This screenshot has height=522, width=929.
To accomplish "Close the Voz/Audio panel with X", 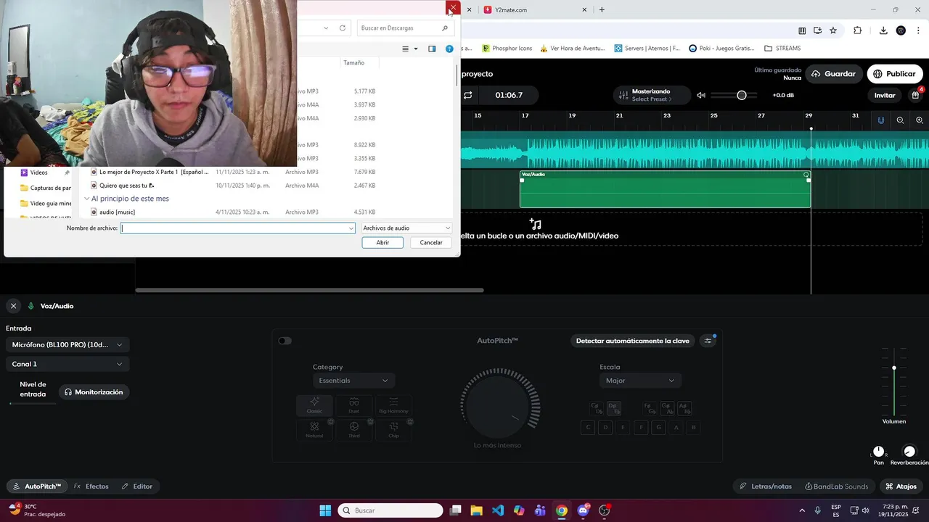I will pos(13,306).
